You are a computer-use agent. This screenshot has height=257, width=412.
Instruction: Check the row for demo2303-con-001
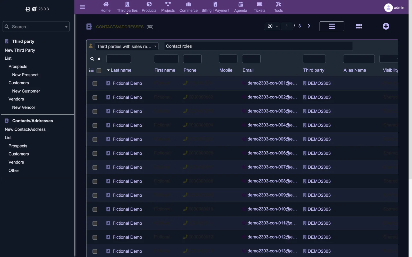pyautogui.click(x=95, y=84)
